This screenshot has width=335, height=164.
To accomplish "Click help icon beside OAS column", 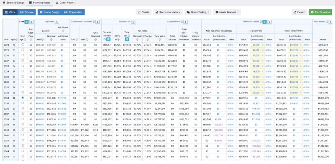I will pos(87,39).
